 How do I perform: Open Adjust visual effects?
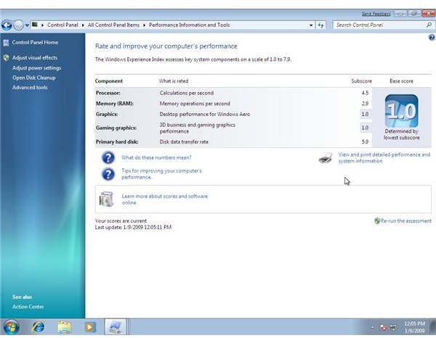click(x=35, y=58)
